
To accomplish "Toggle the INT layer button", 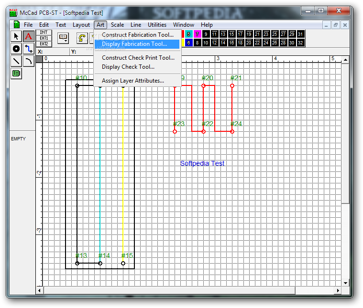I will point(44,32).
